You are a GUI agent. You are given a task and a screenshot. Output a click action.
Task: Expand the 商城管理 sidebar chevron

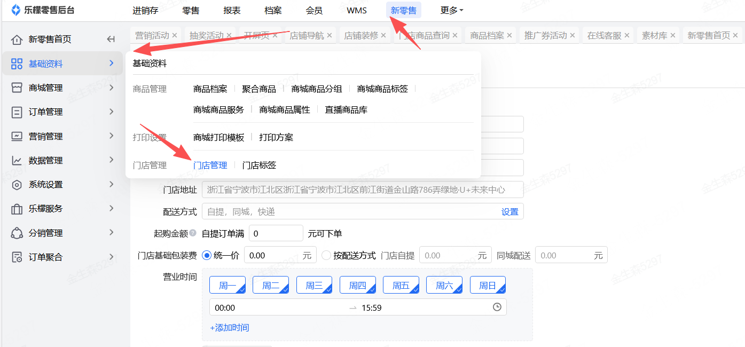(x=111, y=87)
